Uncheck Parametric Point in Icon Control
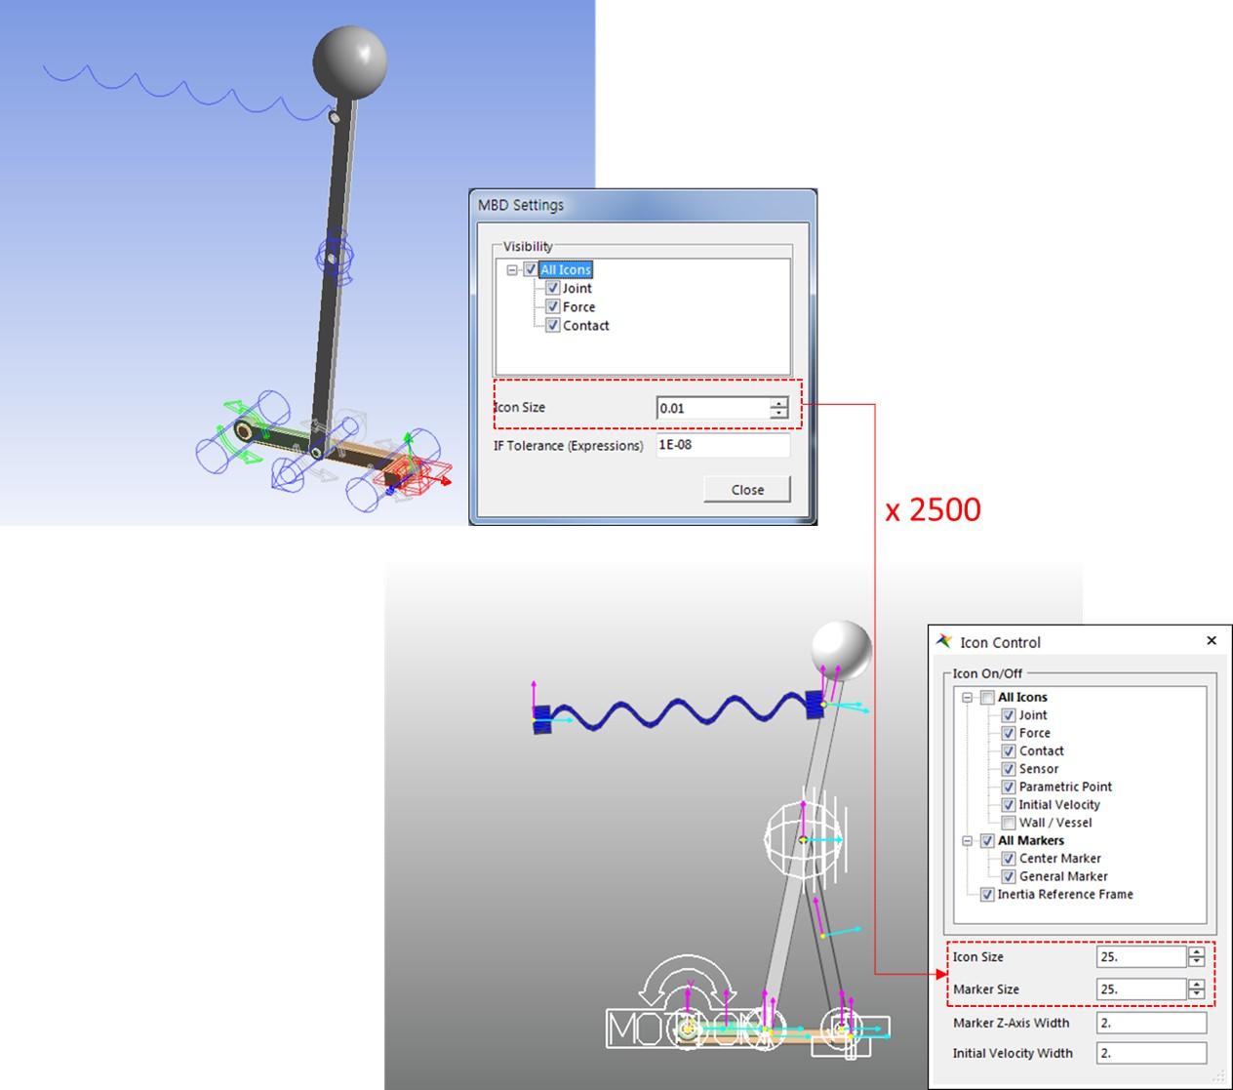The image size is (1233, 1090). [1010, 787]
